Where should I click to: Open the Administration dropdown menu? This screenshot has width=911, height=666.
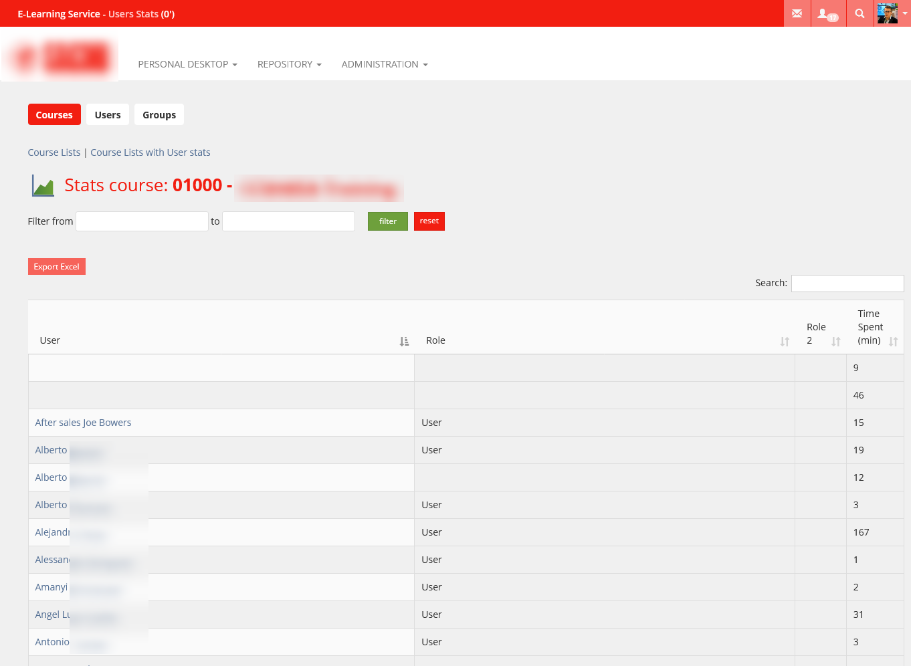[x=384, y=64]
